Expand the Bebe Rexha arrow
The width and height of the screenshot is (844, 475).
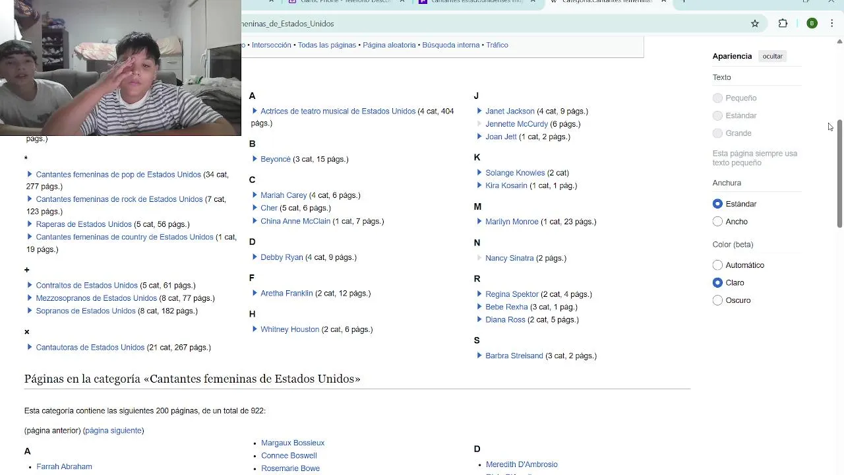tap(479, 307)
